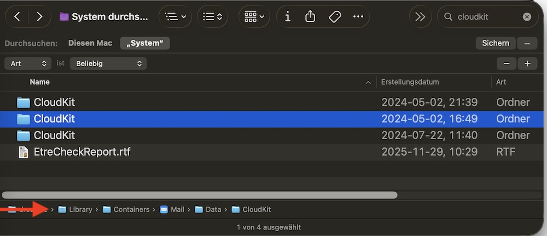Image resolution: width=547 pixels, height=236 pixels.
Task: Click the Share icon in toolbar
Action: 310,17
